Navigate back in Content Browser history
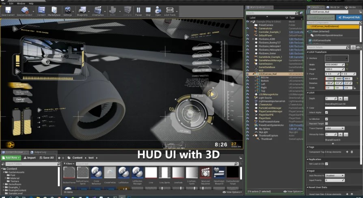 [59, 158]
